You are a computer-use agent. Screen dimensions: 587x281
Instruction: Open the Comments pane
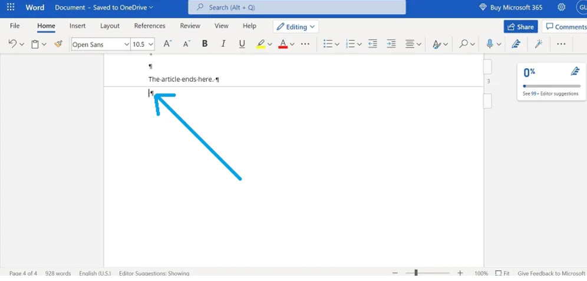[x=565, y=27]
